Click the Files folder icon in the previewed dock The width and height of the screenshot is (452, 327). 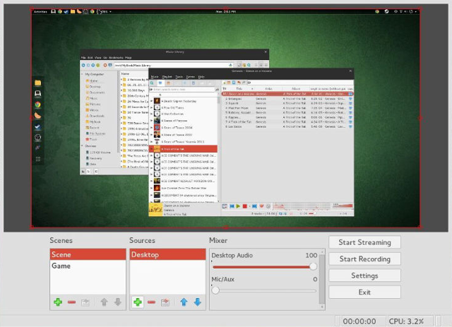click(37, 83)
